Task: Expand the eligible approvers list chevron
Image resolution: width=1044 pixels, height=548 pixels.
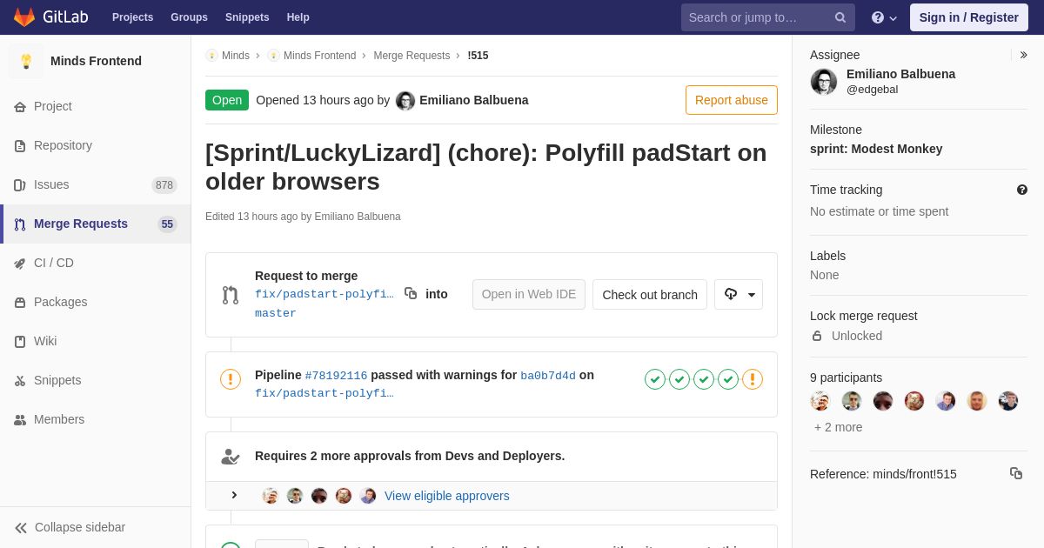Action: (234, 495)
